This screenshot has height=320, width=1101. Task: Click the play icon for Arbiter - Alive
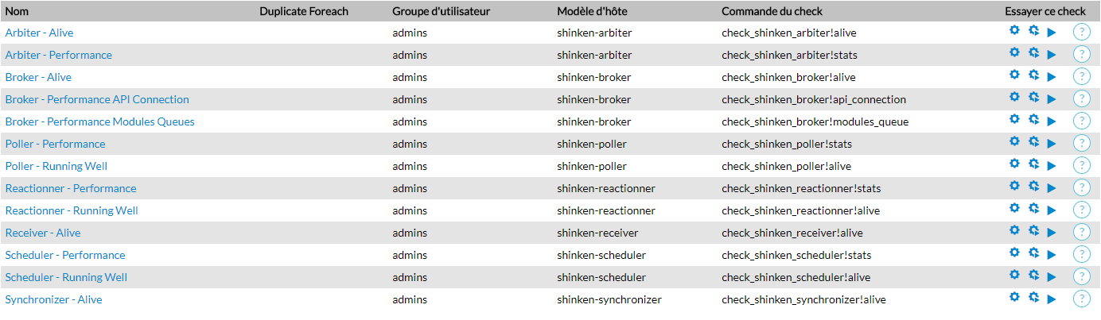coord(1051,33)
